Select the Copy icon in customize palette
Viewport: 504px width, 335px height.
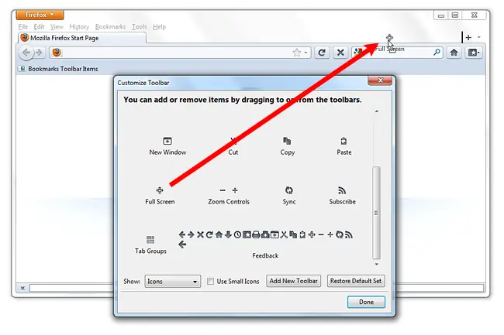[287, 141]
